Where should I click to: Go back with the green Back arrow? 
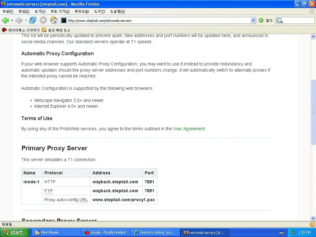tap(5, 20)
